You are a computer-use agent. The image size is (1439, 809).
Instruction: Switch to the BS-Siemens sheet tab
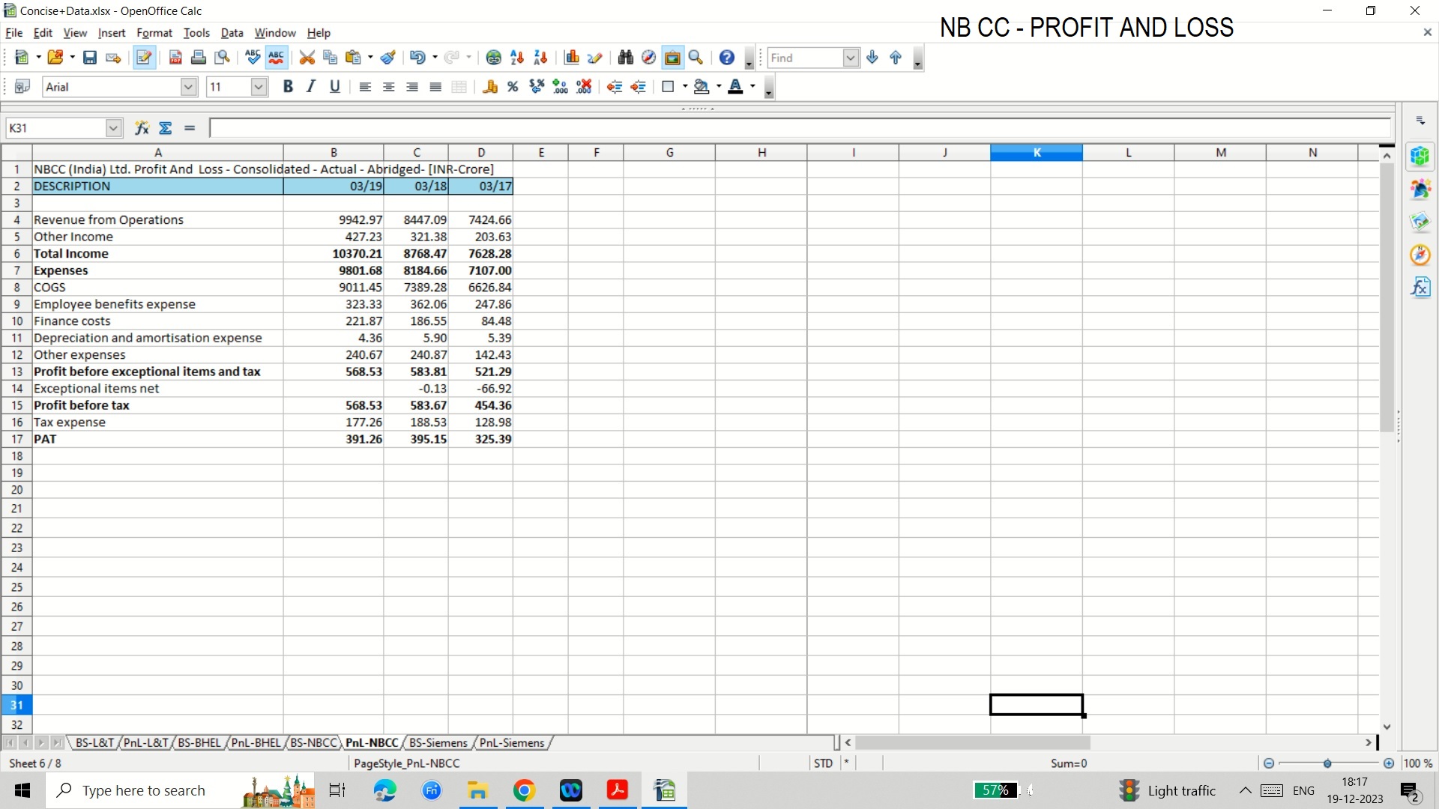click(438, 743)
